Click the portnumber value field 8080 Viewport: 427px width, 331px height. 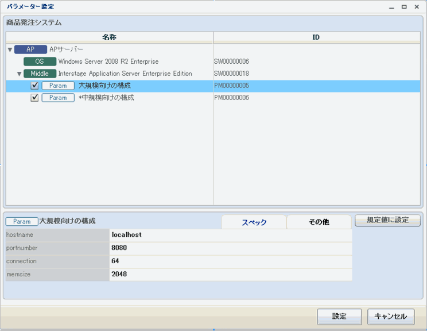230,248
